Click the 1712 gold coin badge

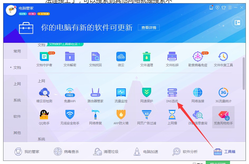click(x=43, y=14)
